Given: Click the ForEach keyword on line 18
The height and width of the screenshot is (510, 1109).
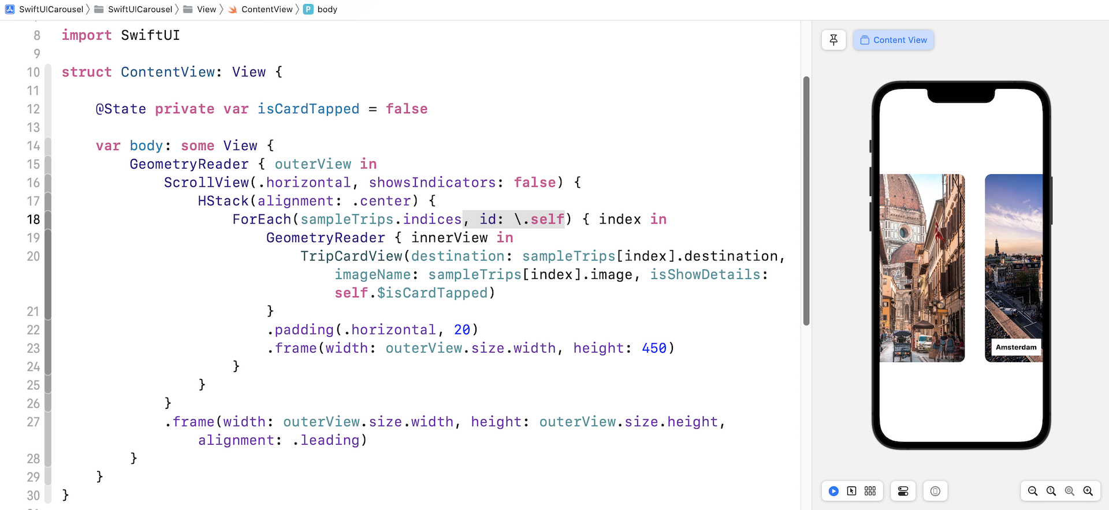Looking at the screenshot, I should tap(262, 219).
